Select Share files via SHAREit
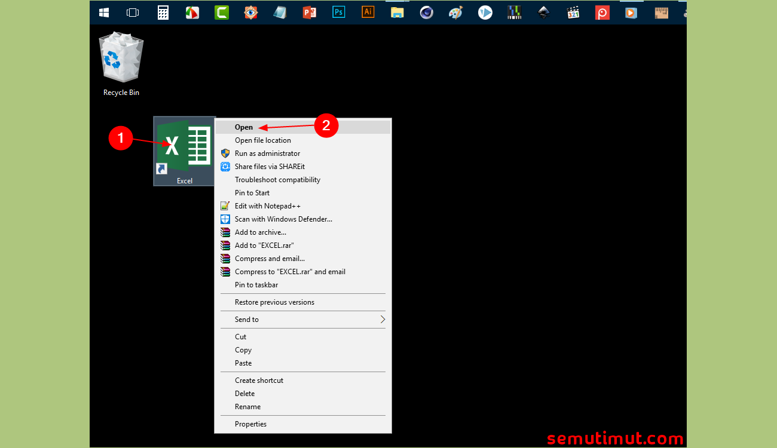This screenshot has width=777, height=448. [303, 167]
